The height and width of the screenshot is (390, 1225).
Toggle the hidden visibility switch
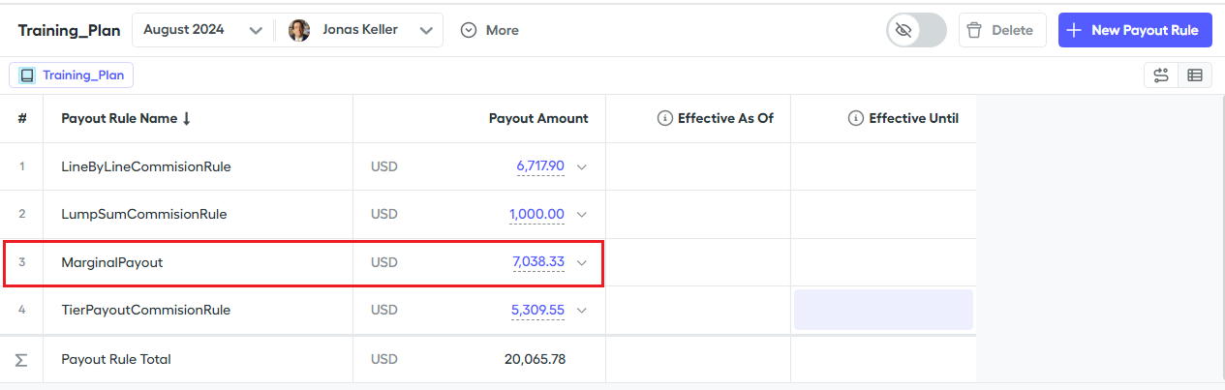(916, 30)
